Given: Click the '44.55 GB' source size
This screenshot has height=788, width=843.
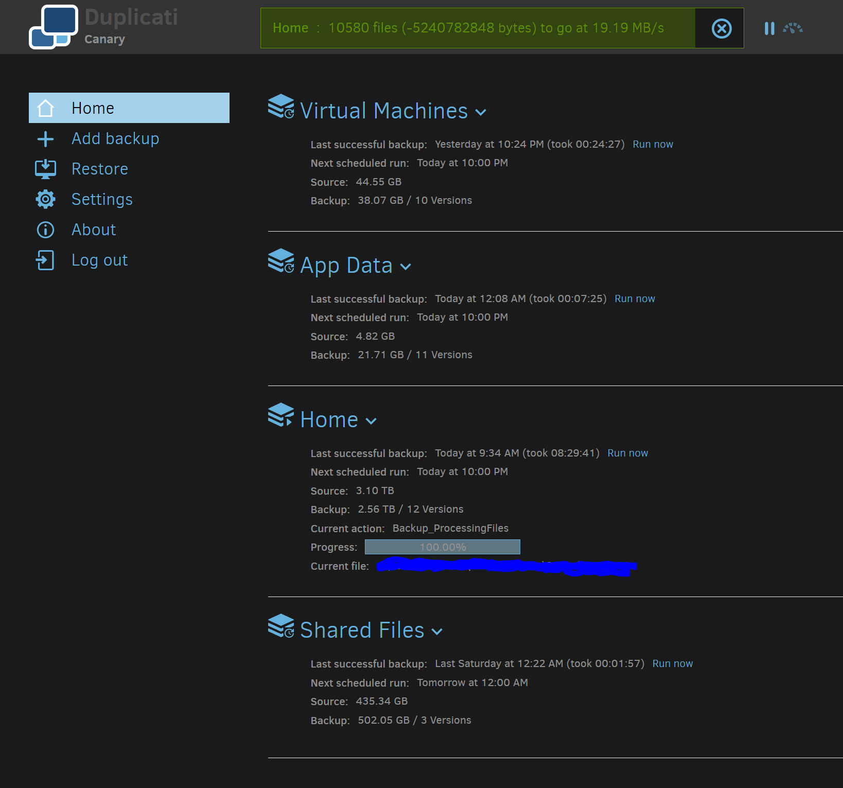Looking at the screenshot, I should 378,182.
